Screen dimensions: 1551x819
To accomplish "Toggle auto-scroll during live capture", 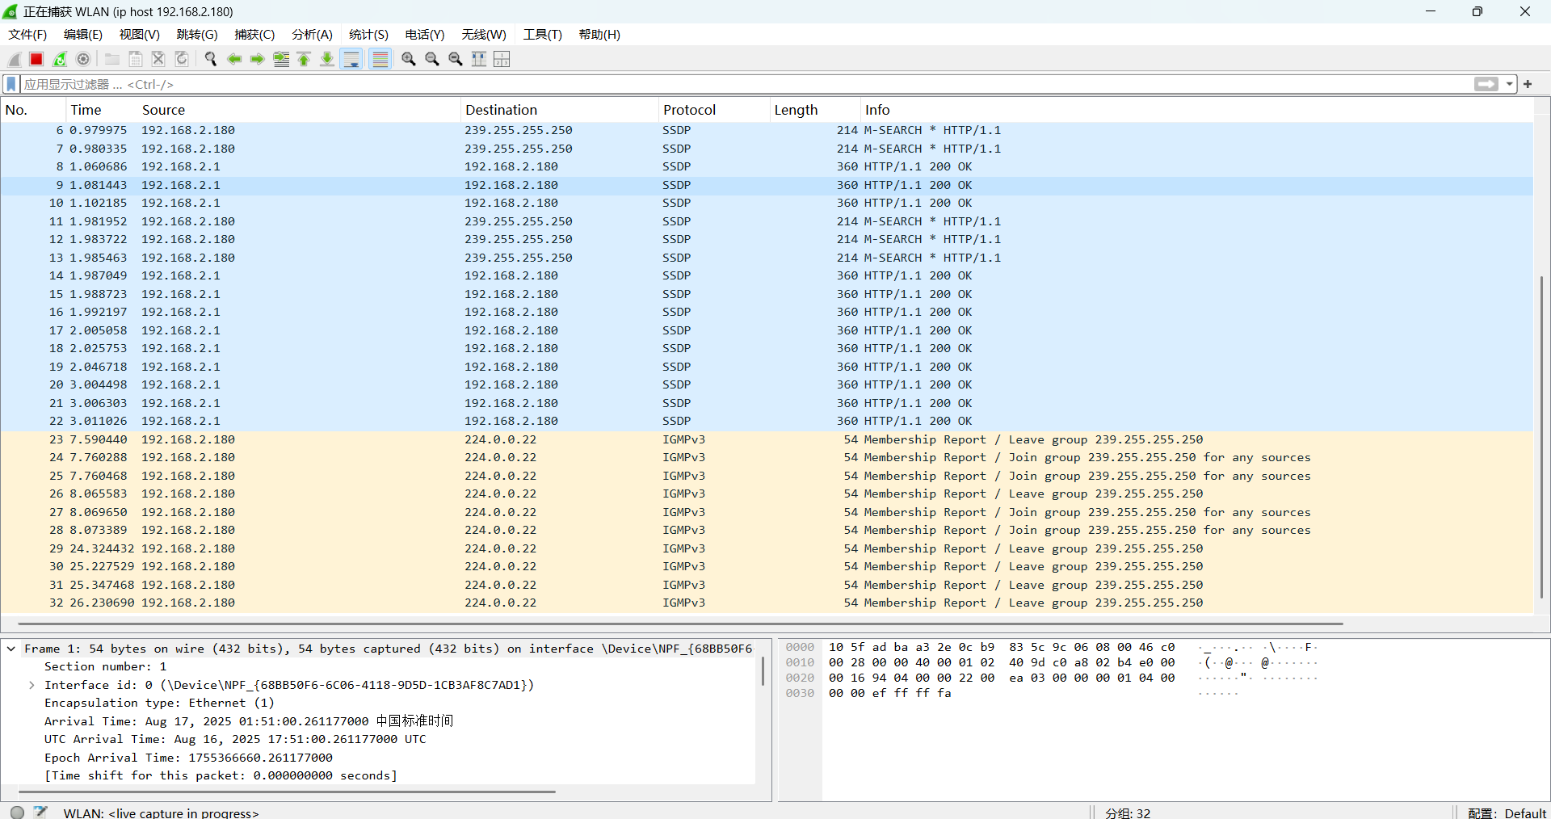I will tap(351, 59).
